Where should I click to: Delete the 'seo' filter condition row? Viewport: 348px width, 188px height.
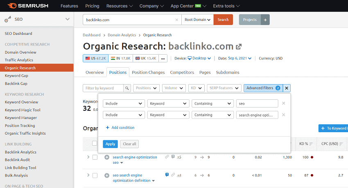283,103
